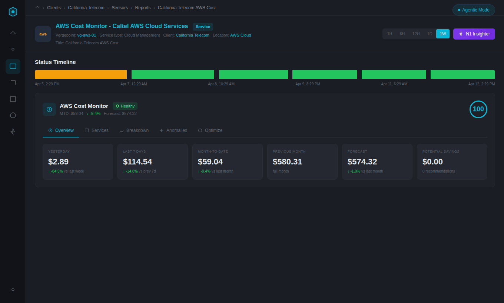Select the 1D time range
Viewport: 504px width, 303px height.
pyautogui.click(x=430, y=34)
